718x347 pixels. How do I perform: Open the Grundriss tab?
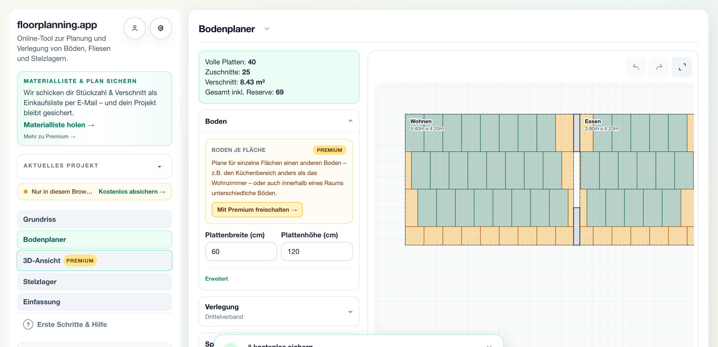[95, 219]
